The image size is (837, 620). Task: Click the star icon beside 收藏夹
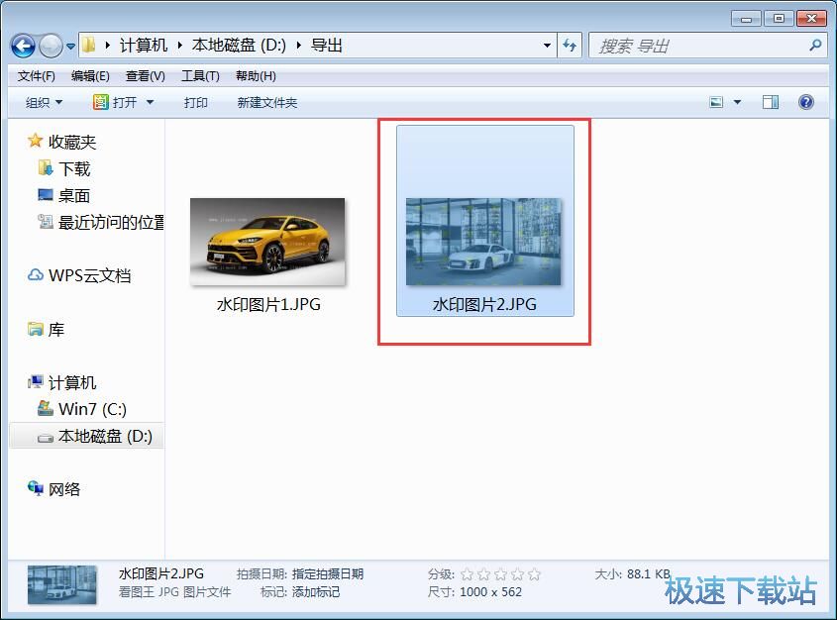tap(36, 141)
